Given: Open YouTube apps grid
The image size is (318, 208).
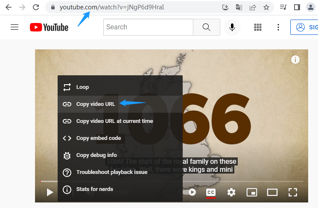Looking at the screenshot, I should (x=258, y=27).
